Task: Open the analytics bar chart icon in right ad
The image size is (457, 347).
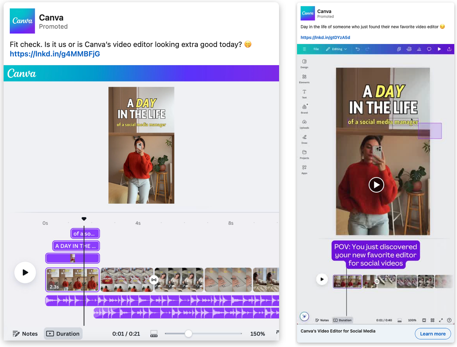Action: click(x=419, y=49)
